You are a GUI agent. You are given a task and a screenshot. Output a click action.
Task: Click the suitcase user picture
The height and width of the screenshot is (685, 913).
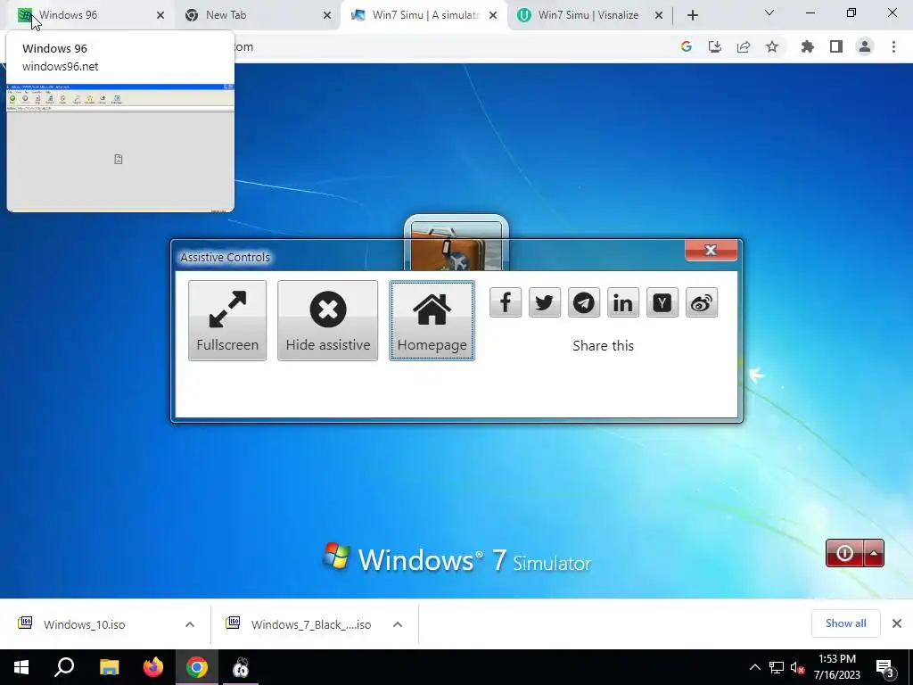click(456, 244)
